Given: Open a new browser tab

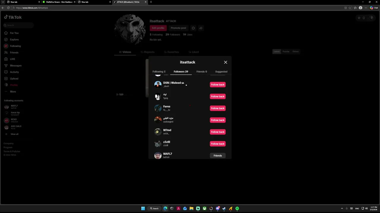Looking at the screenshot, I should (151, 2).
